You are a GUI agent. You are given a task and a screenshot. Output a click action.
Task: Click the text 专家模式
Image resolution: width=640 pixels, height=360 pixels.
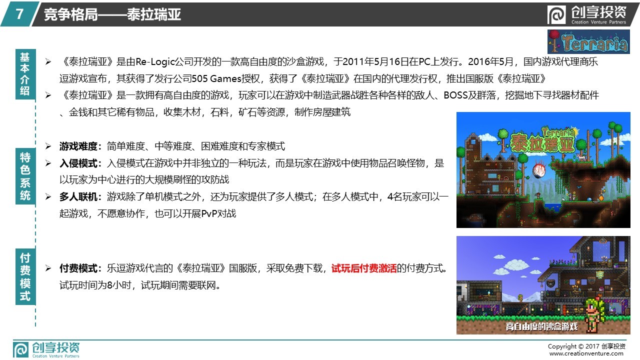267,146
